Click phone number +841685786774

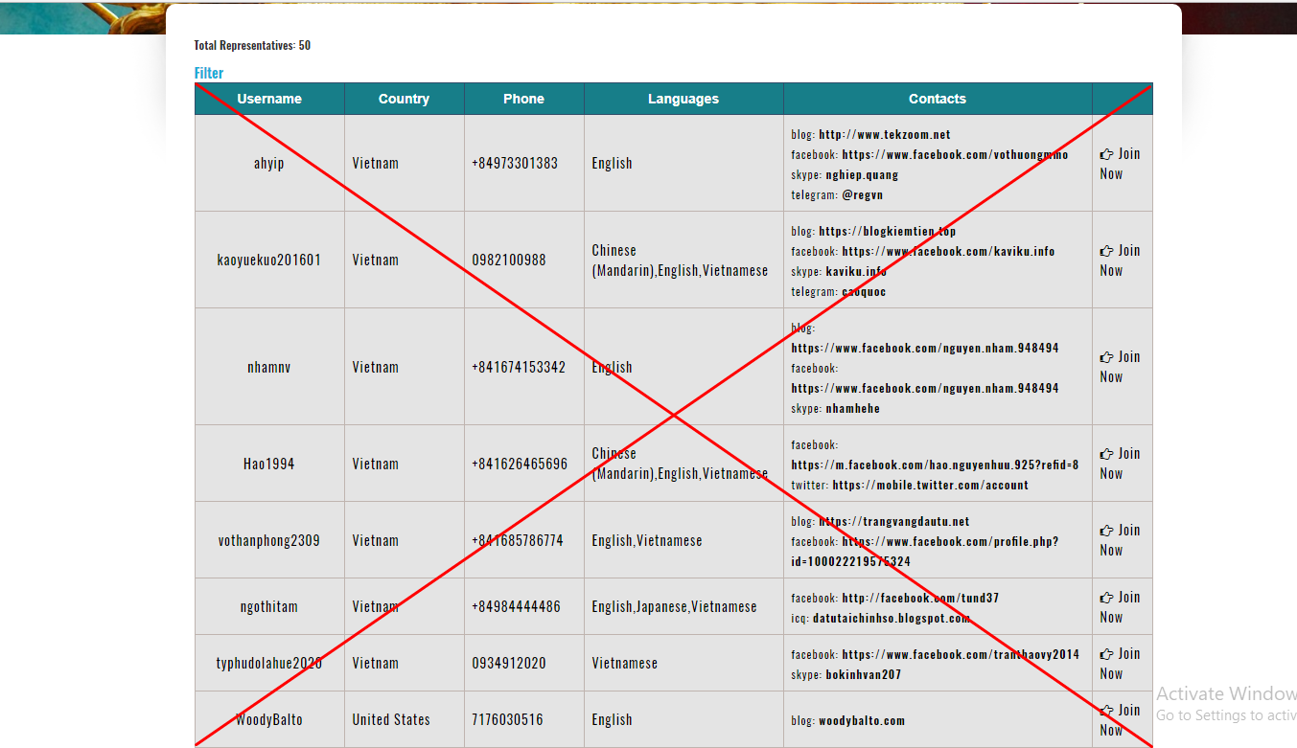(x=518, y=541)
